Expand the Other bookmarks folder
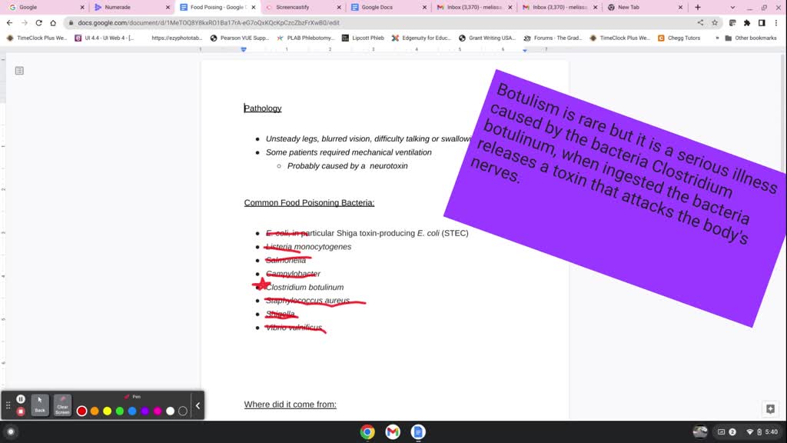Screen dimensions: 787x443 (x=757, y=38)
